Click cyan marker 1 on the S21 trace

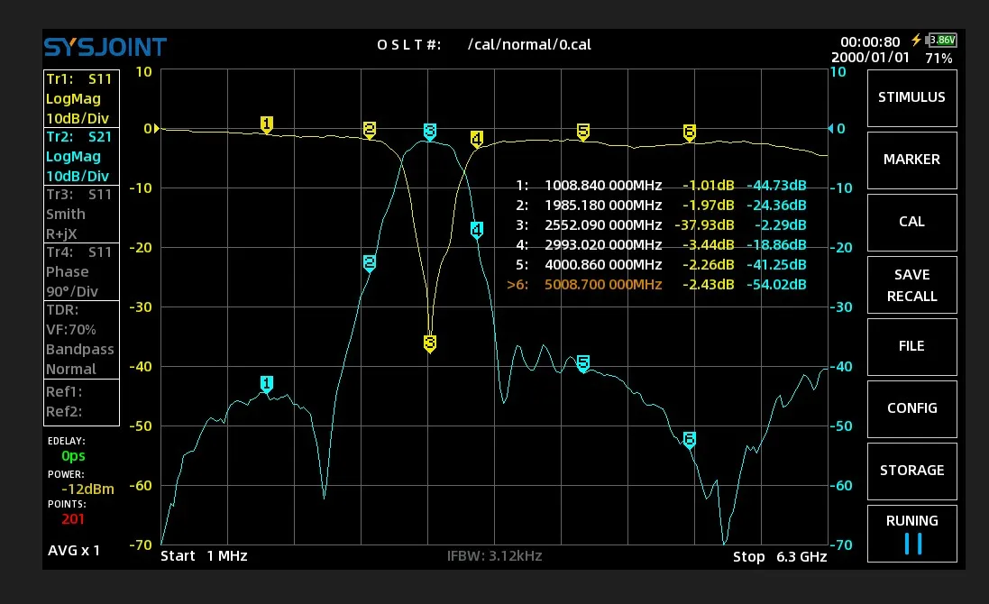click(x=267, y=383)
